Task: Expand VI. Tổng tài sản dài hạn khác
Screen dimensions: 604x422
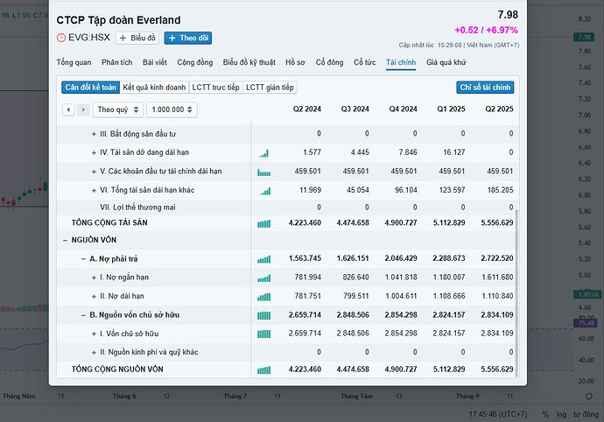Action: tap(94, 190)
